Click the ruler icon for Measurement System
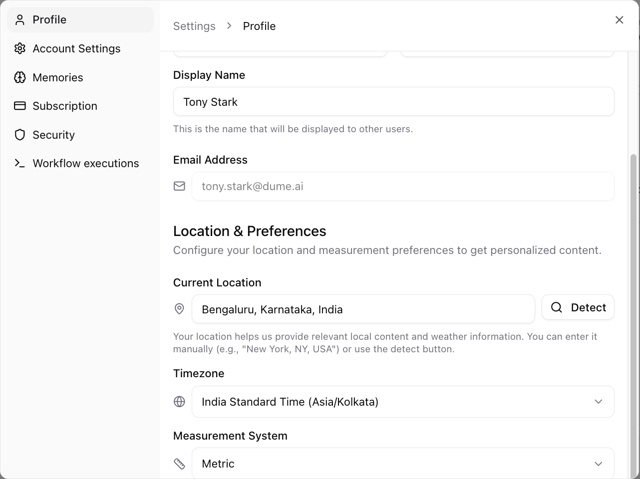This screenshot has height=479, width=640. (179, 464)
